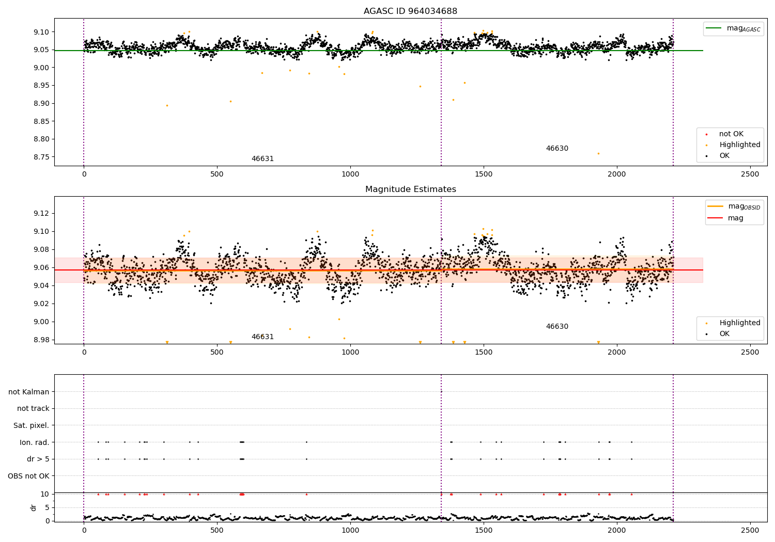775x542 pixels.
Task: Click the 9.05 y-axis tick in top plot
Action: point(41,50)
